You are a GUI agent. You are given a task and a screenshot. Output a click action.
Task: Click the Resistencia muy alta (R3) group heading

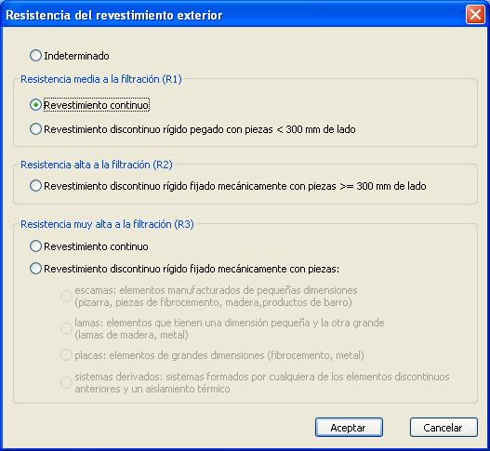[x=107, y=224]
